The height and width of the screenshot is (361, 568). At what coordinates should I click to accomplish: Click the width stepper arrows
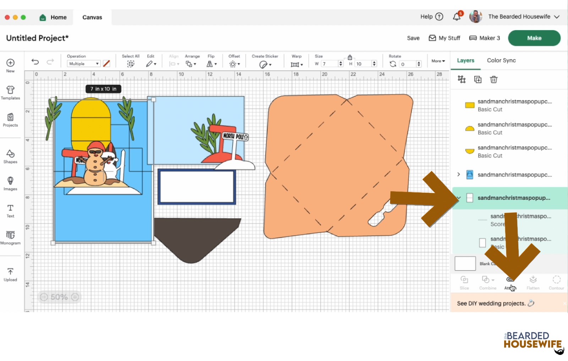pos(341,64)
